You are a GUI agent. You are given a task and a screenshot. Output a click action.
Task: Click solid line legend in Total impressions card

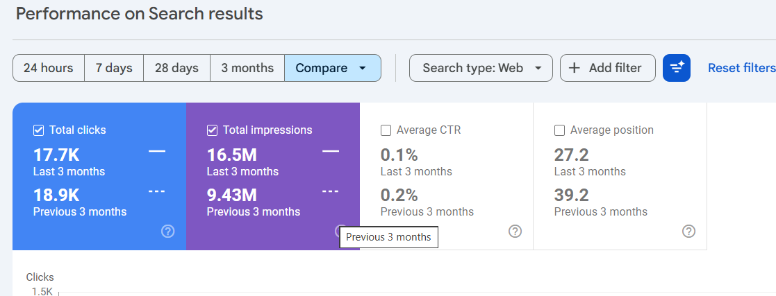(331, 151)
